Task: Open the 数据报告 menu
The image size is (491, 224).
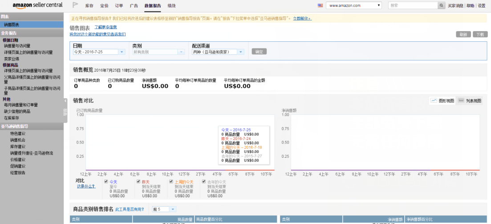Action: click(153, 6)
